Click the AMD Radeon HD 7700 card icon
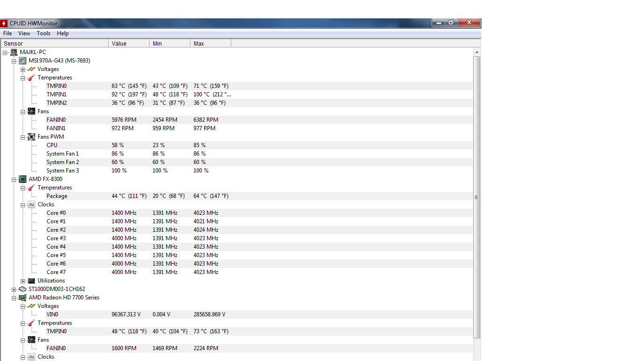627x361 pixels. click(x=22, y=298)
